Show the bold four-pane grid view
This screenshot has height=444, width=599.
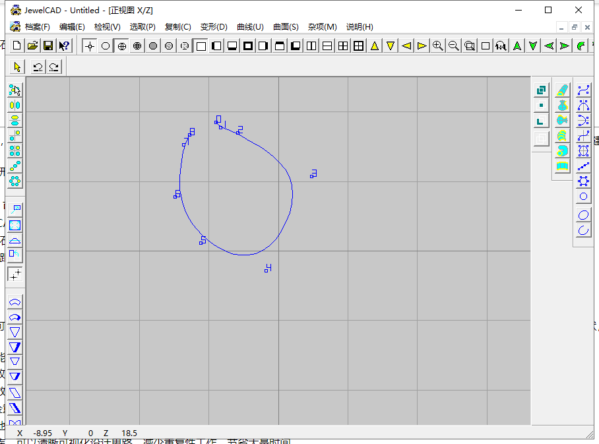point(359,46)
